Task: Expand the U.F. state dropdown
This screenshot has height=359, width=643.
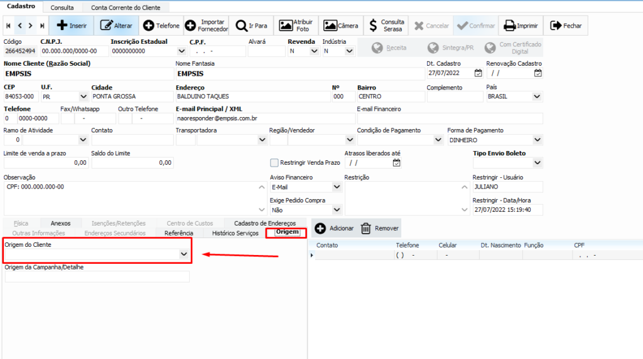Action: point(84,96)
